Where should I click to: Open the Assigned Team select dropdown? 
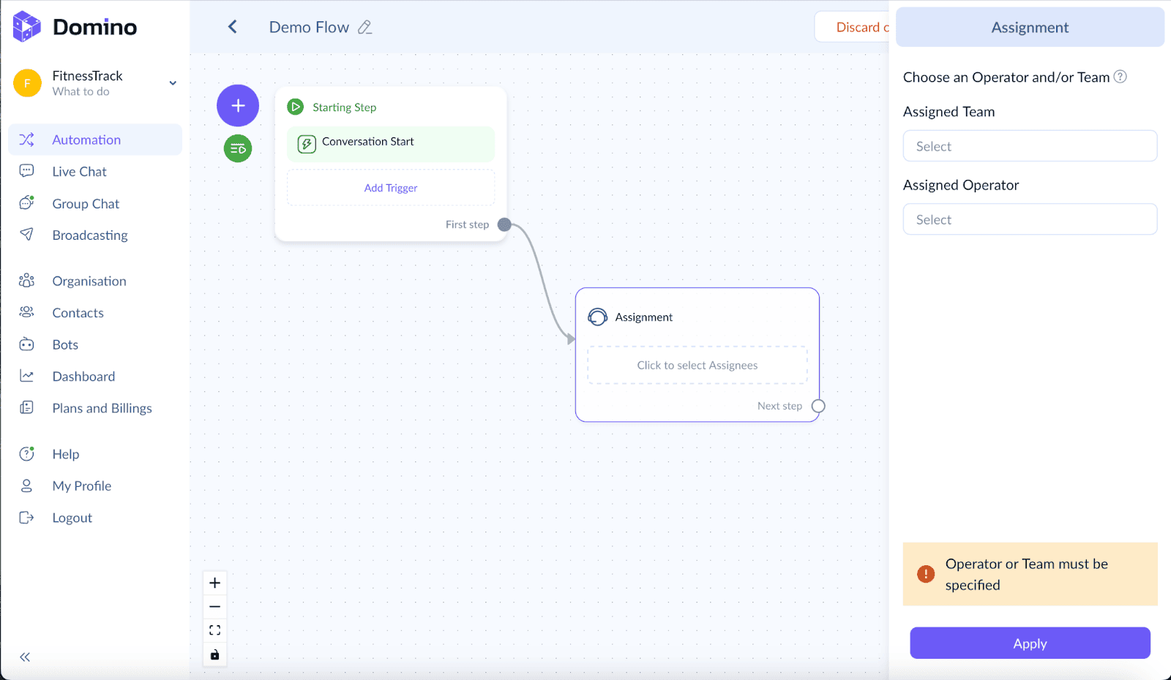click(1030, 146)
